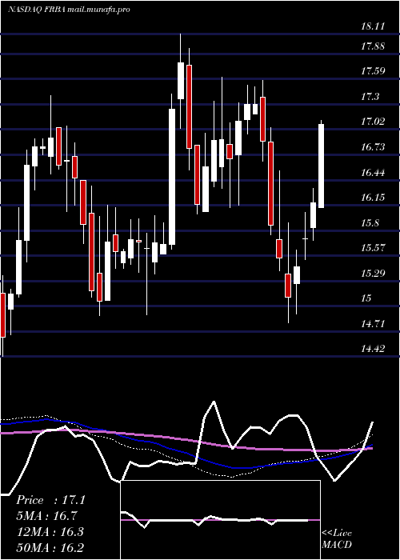Click the 16.44 price axis label
This screenshot has width=400, height=560.
pos(373,173)
